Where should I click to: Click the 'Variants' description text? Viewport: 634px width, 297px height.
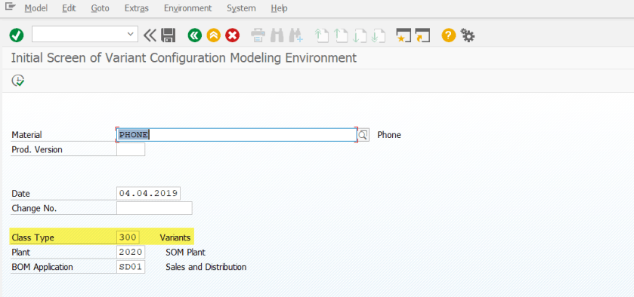[x=175, y=237]
